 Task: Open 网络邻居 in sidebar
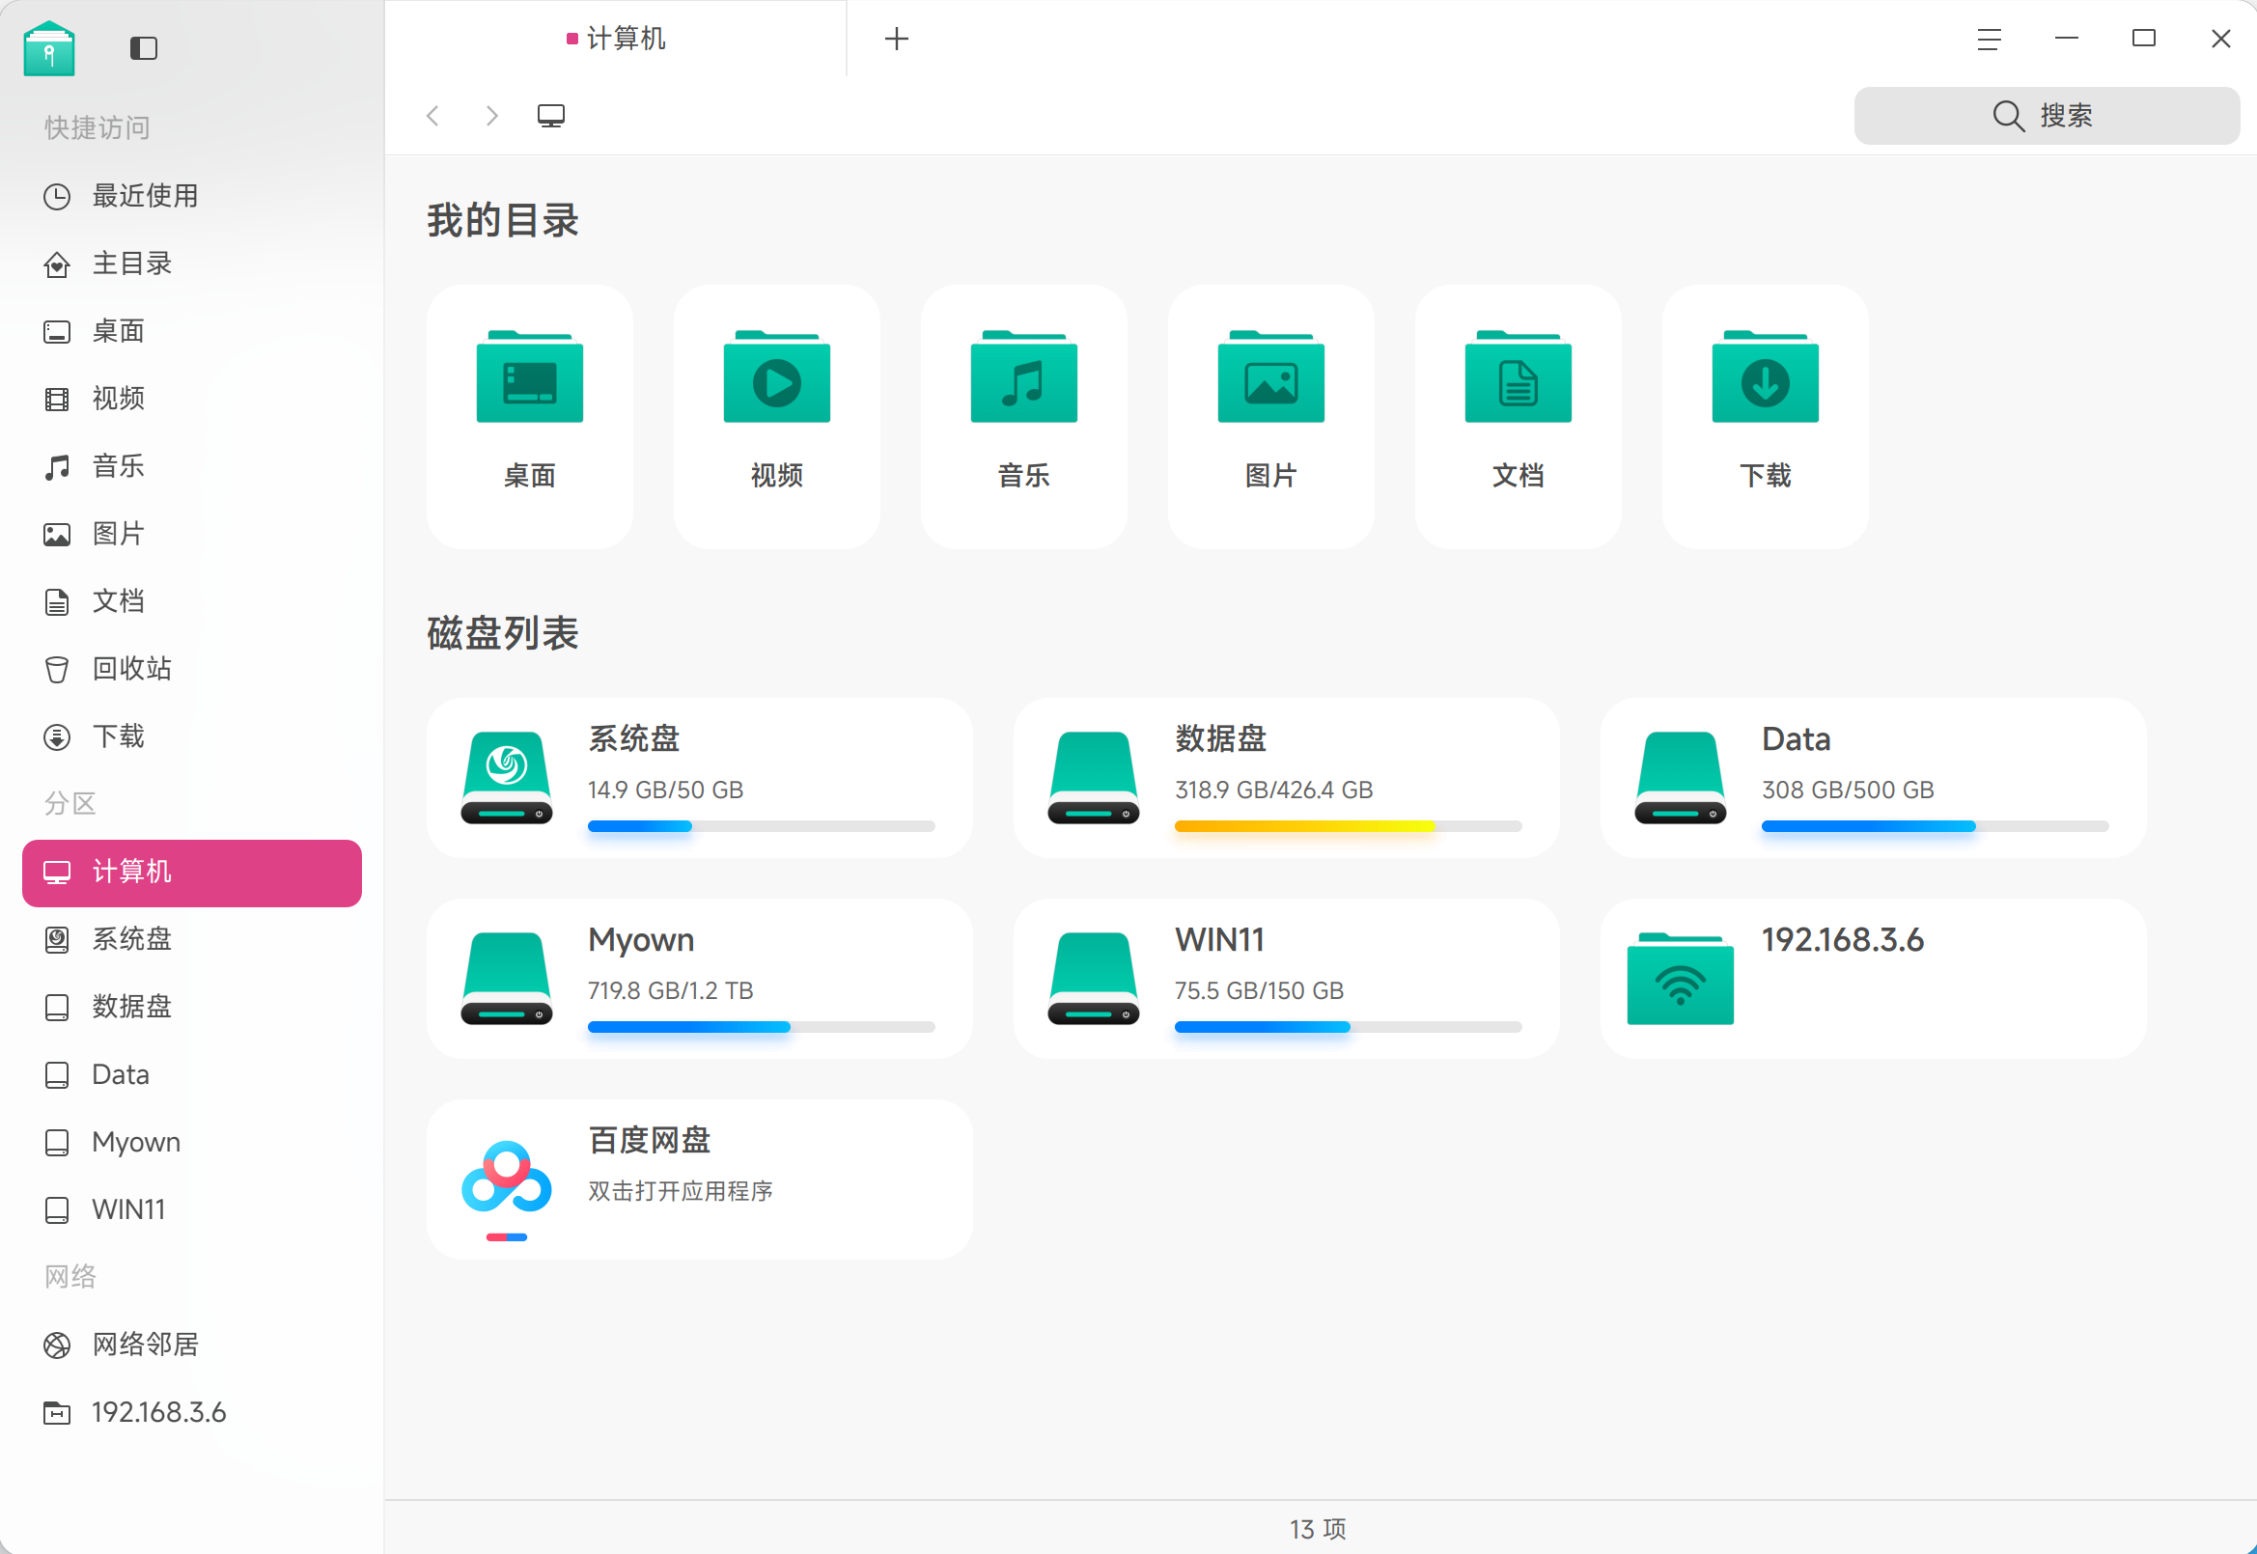192,1345
